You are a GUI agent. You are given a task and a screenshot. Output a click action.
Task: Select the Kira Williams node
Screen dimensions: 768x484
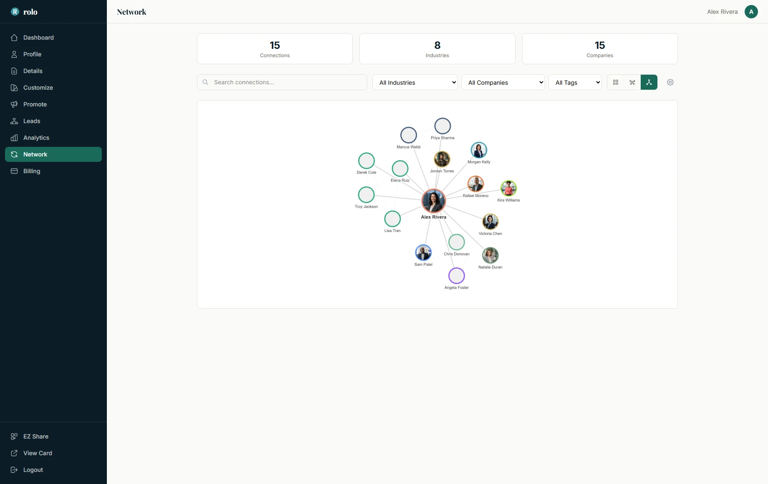(508, 188)
